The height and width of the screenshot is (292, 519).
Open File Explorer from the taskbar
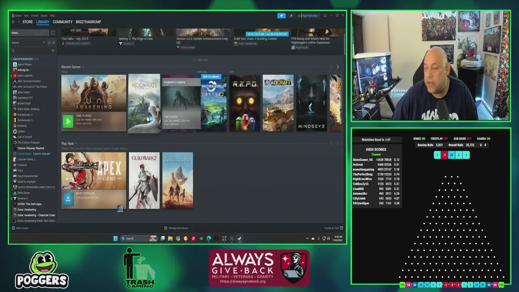click(170, 238)
